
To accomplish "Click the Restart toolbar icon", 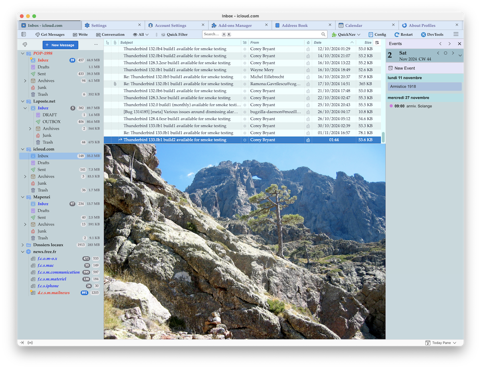I will 403,34.
